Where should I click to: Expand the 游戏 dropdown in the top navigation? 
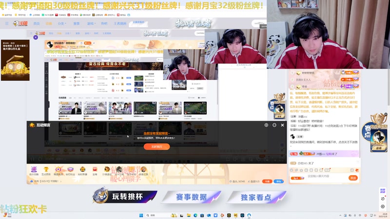pyautogui.click(x=91, y=23)
